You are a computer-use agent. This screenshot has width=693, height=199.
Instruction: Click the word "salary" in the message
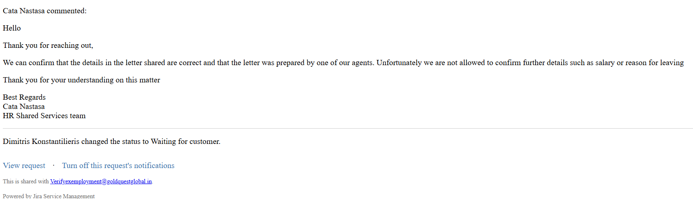(x=605, y=63)
